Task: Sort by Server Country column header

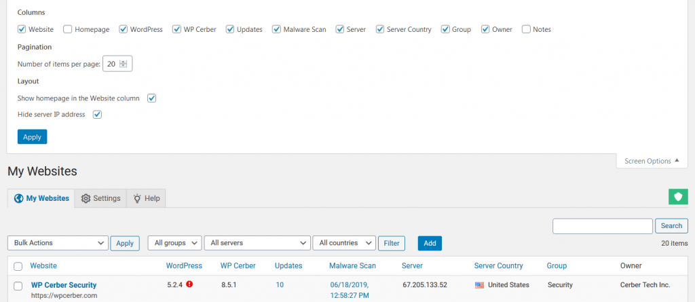Action: [499, 266]
